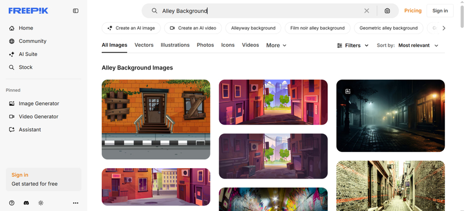465x211 pixels.
Task: Click the search magnifier icon
Action: pos(154,11)
